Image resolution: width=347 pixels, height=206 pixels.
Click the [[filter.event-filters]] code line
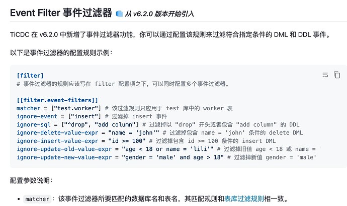click(57, 100)
